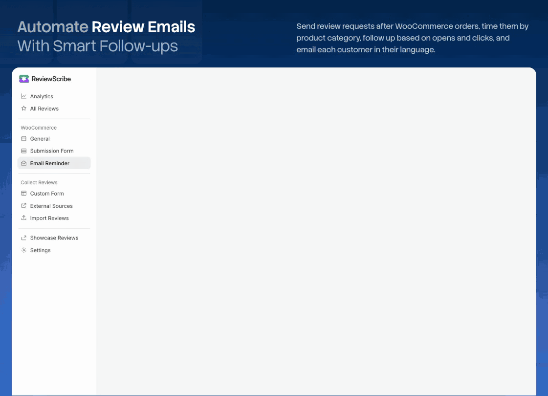
Task: Click the Collect Reviews section heading
Action: (39, 182)
